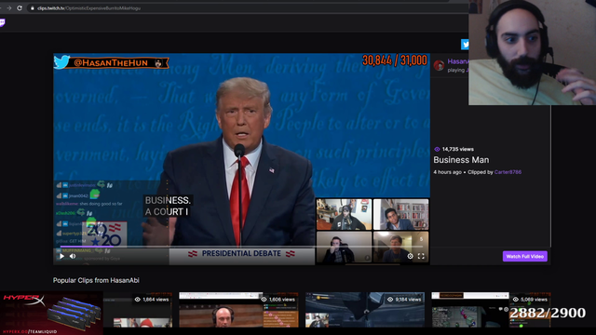
Task: Open the Hasan channel avatar
Action: 439,65
